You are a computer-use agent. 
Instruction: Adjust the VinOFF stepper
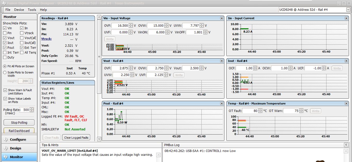[x=205, y=32]
